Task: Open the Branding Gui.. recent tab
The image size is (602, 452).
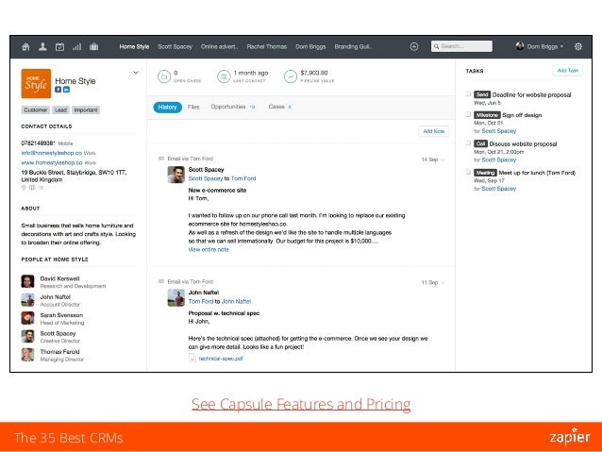Action: tap(353, 46)
